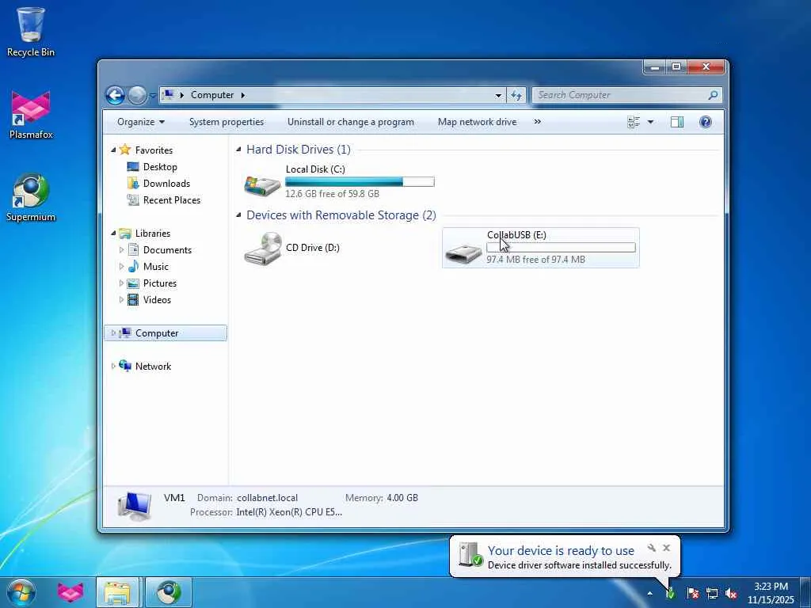Image resolution: width=811 pixels, height=608 pixels.
Task: Select Documents library in sidebar
Action: pyautogui.click(x=167, y=249)
